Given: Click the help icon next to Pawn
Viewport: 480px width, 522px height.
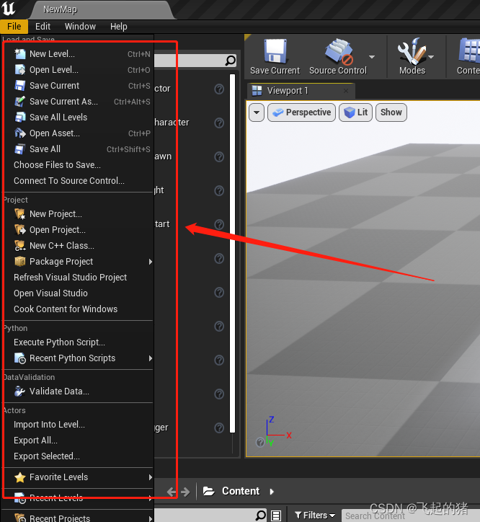Looking at the screenshot, I should (219, 156).
